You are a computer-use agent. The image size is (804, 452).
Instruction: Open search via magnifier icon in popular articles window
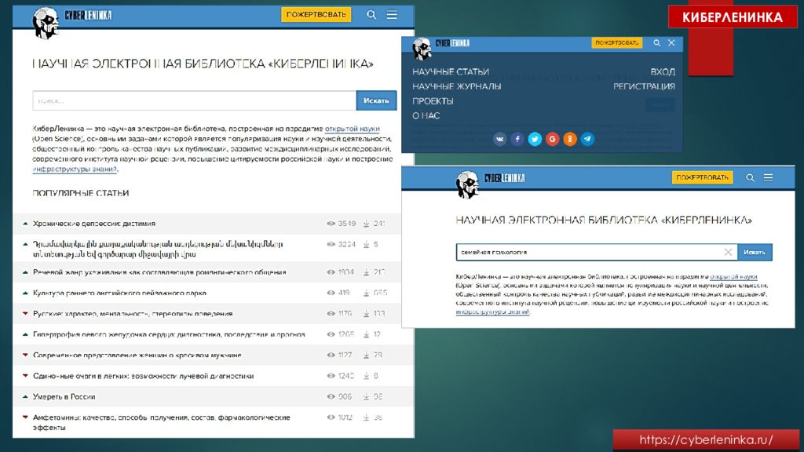371,15
